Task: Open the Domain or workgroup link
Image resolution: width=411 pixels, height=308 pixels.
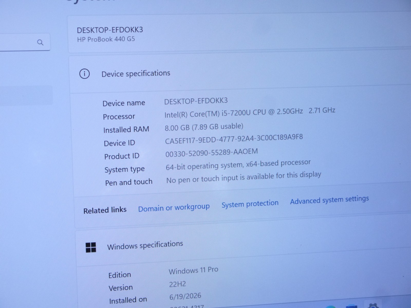Action: [174, 207]
